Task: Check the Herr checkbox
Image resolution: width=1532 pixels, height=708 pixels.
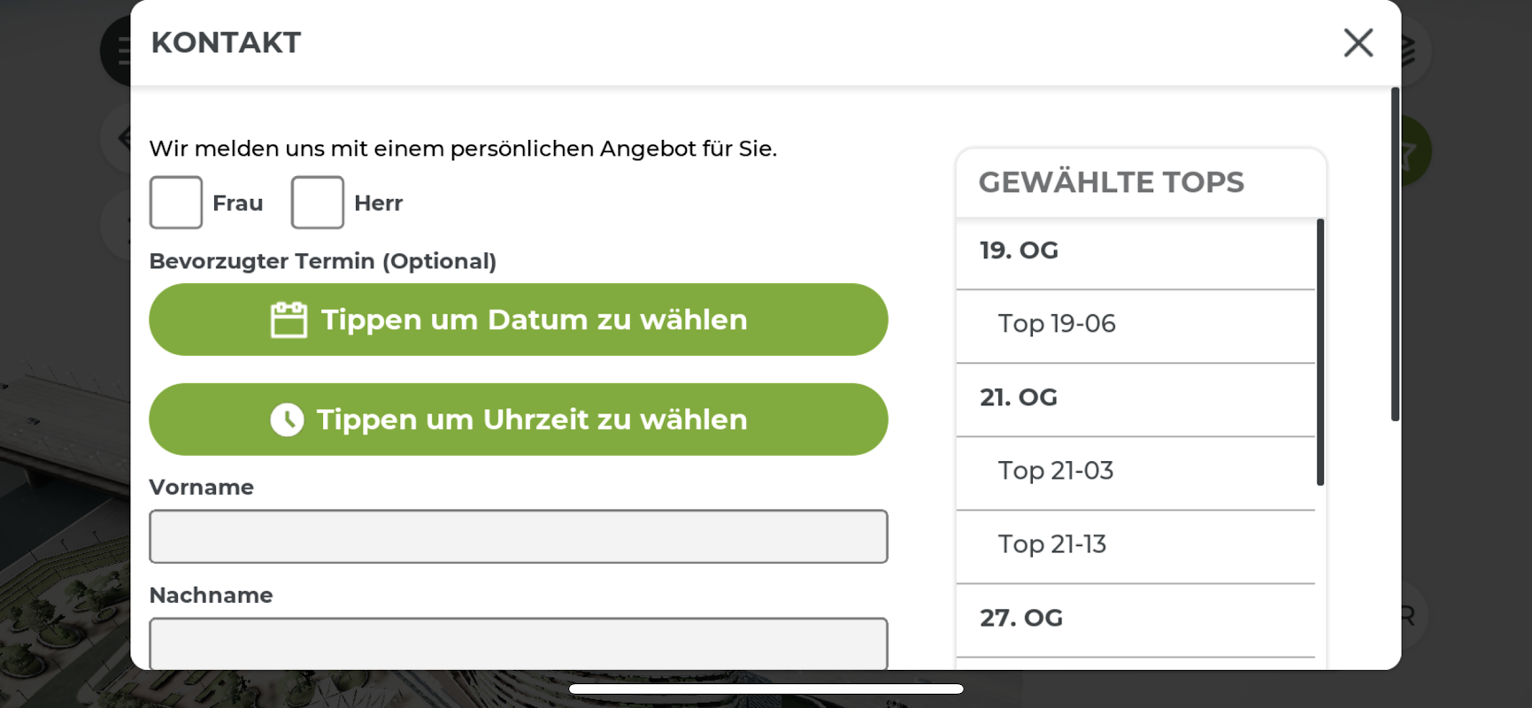Action: coord(318,203)
